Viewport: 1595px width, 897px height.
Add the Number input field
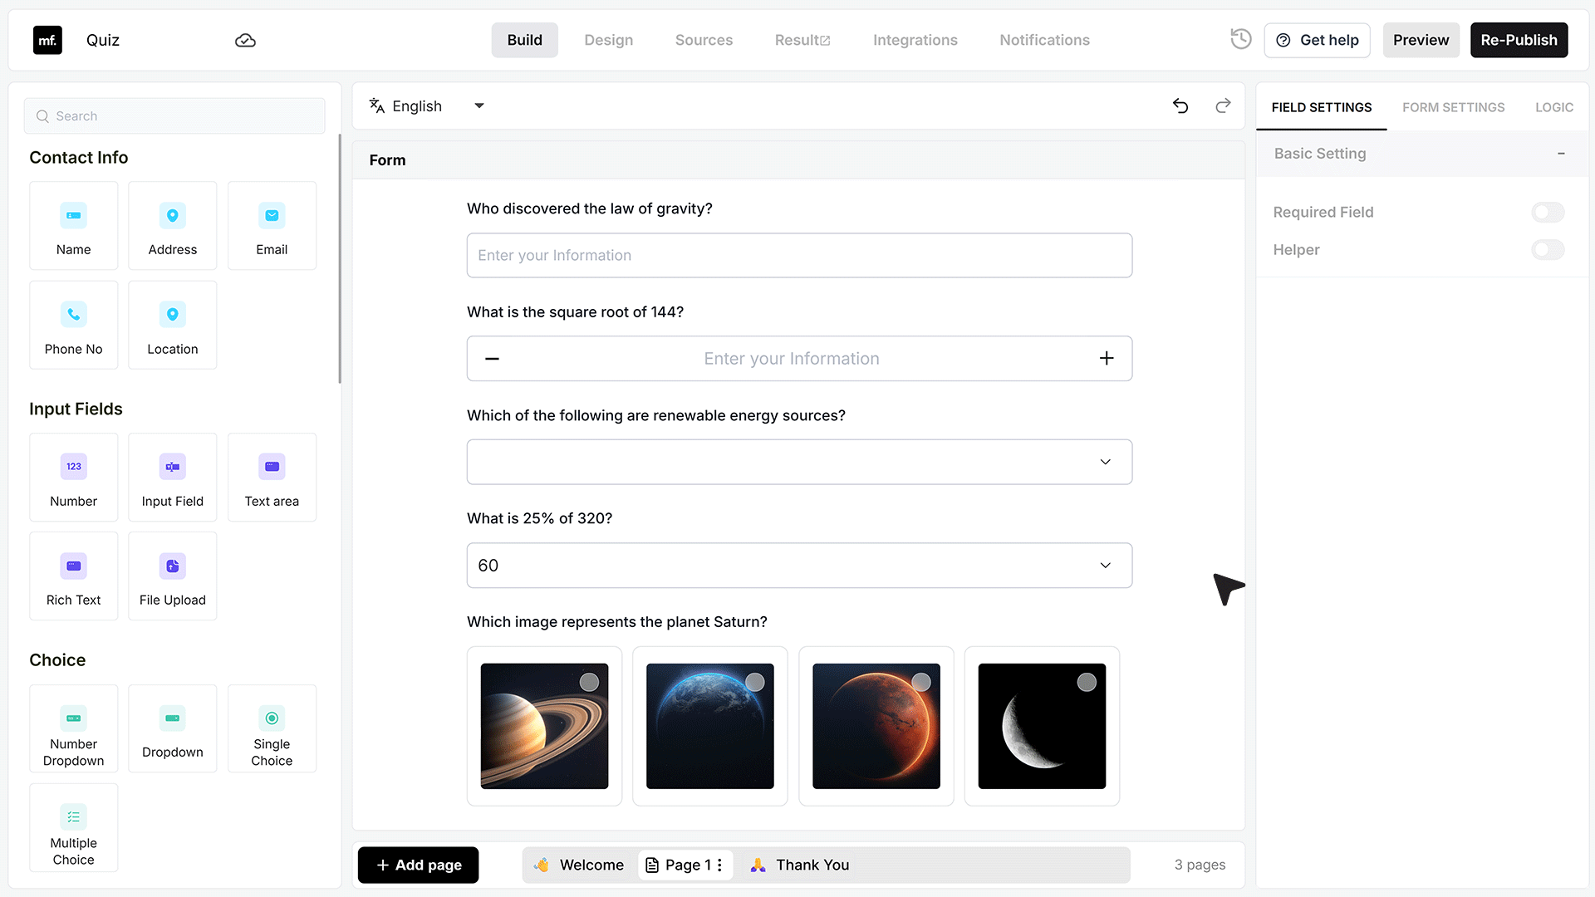[74, 478]
